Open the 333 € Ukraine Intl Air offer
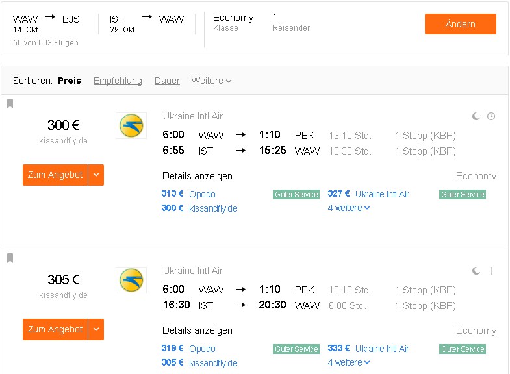Viewport: 510px width, 374px height. point(368,349)
